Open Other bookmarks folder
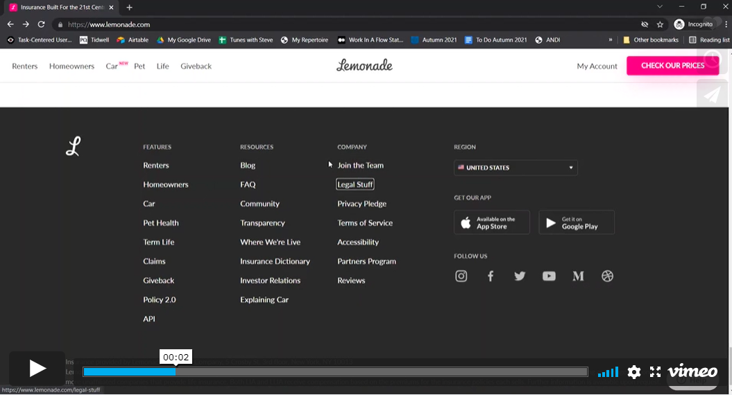The height and width of the screenshot is (395, 732). tap(650, 40)
